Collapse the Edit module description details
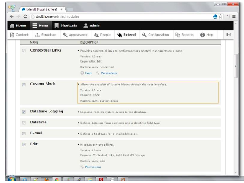Image resolution: width=244 pixels, height=183 pixels. tap(78, 145)
